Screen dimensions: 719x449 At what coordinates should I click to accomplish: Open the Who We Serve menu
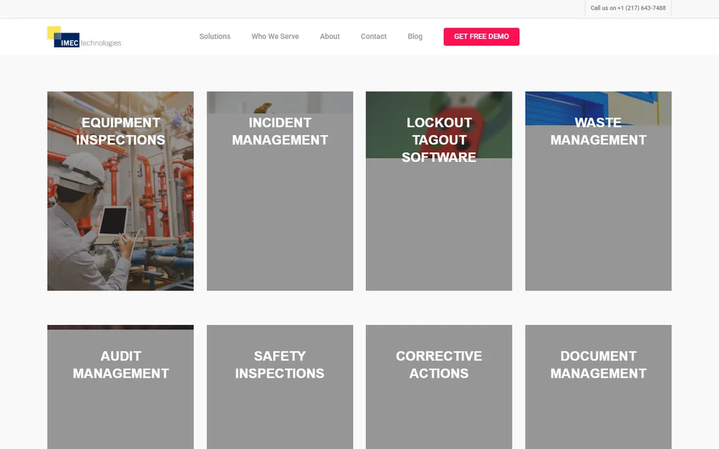click(x=275, y=37)
